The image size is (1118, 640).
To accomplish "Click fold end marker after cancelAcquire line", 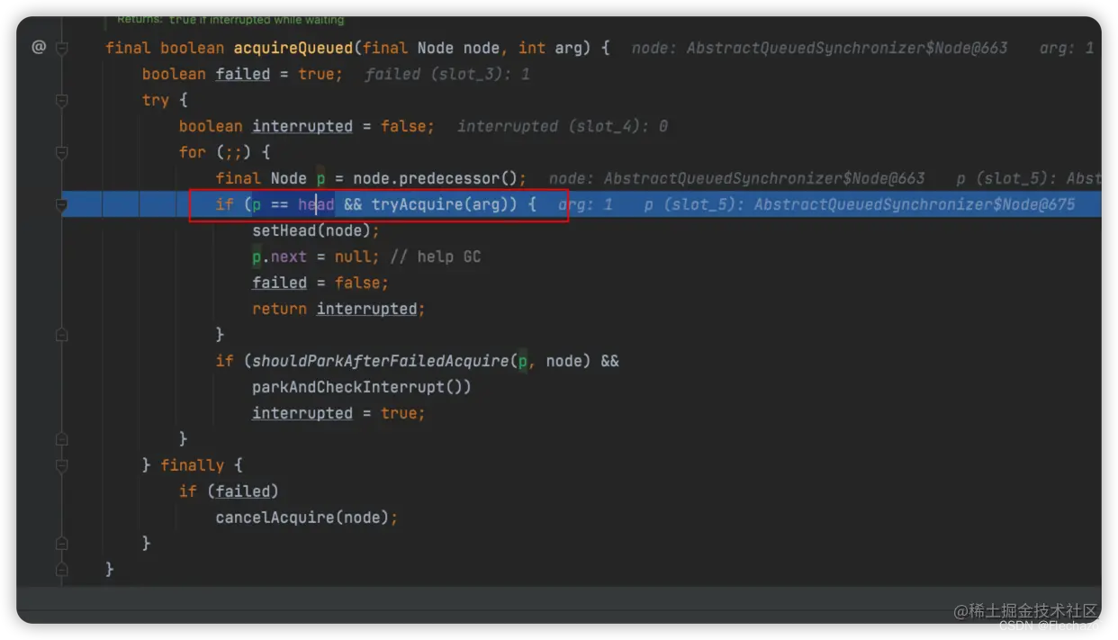I will click(x=62, y=544).
